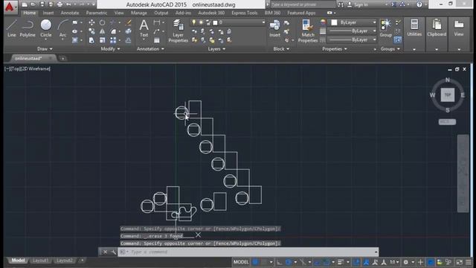
Task: Open the Express Tools ribbon tab
Action: [x=245, y=13]
